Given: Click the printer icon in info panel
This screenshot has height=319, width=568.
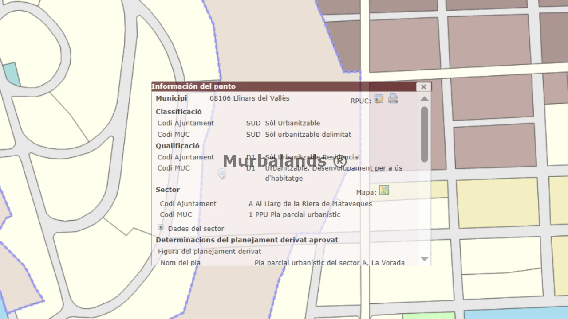Looking at the screenshot, I should pos(393,99).
